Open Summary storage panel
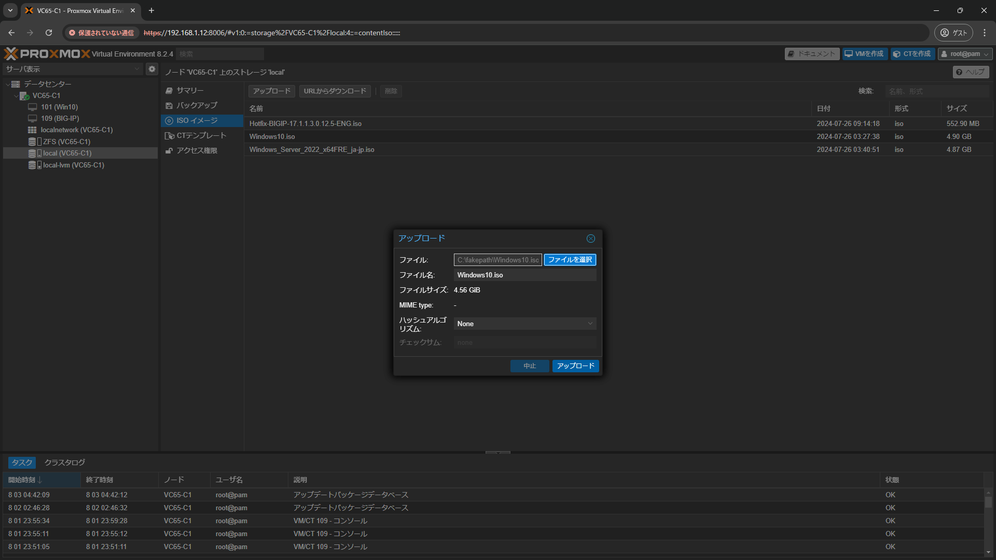This screenshot has height=560, width=996. point(202,91)
